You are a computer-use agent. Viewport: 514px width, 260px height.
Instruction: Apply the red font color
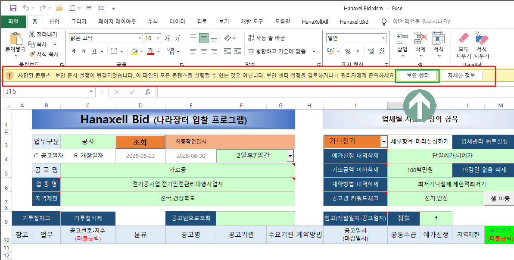coord(150,51)
